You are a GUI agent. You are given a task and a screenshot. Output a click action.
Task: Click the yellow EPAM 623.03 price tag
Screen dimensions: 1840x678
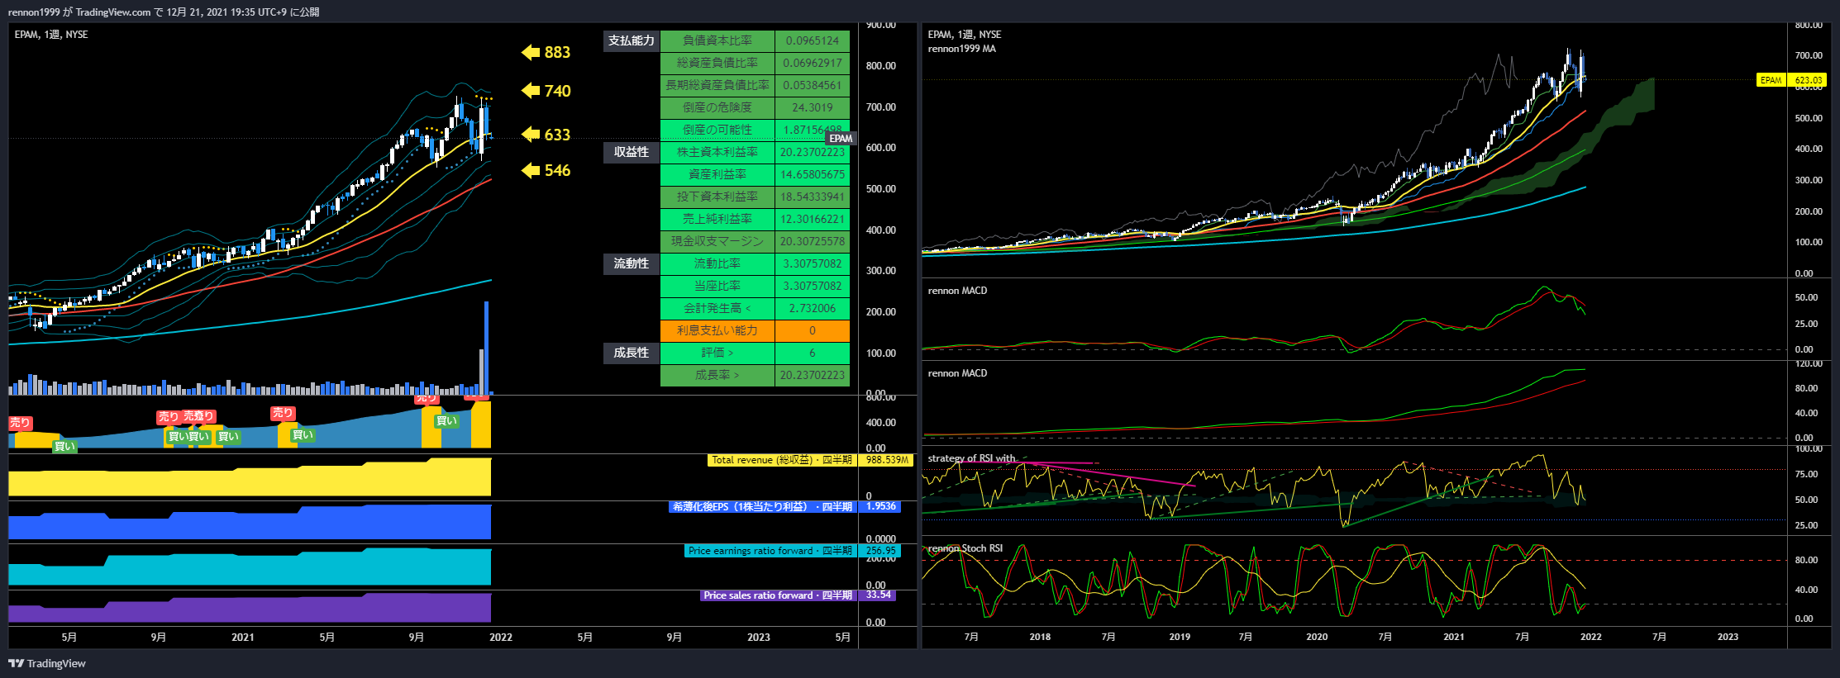(1791, 80)
